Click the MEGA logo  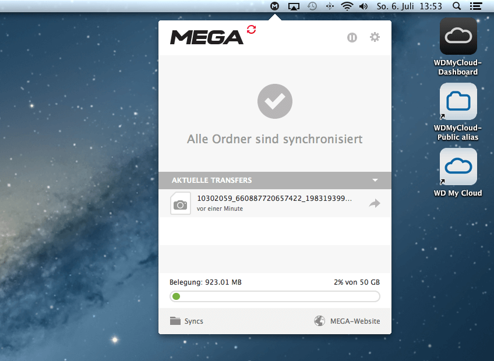coord(207,37)
